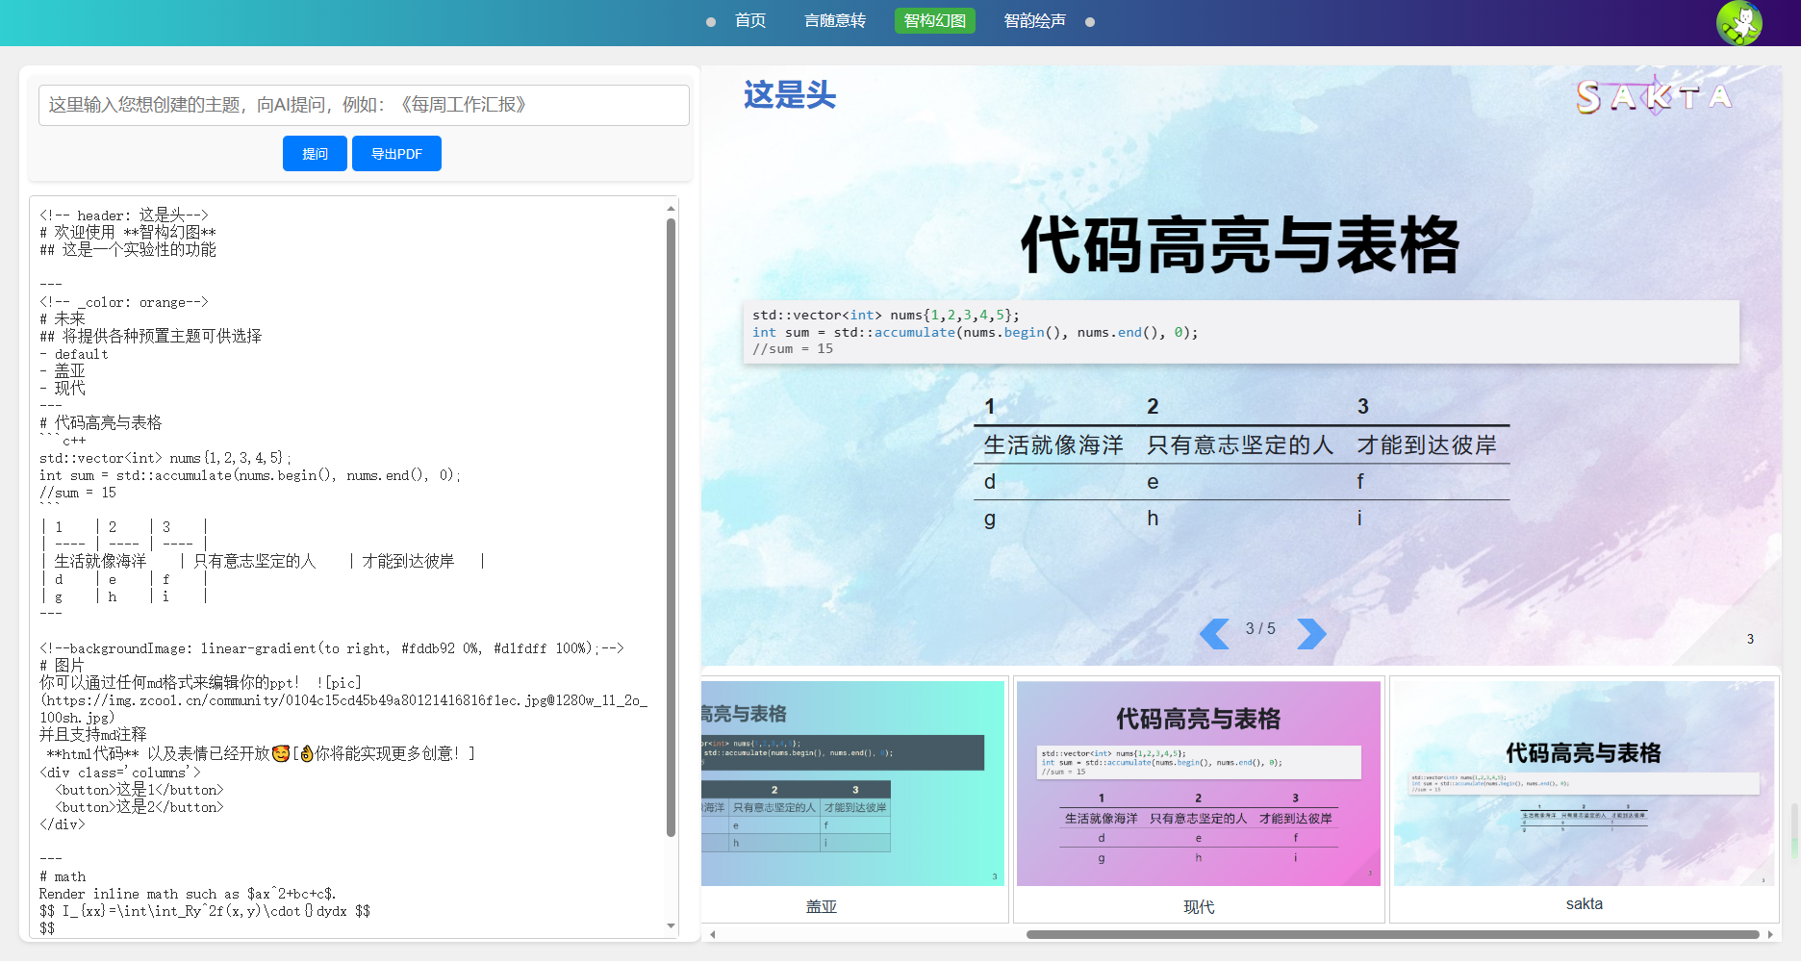Click the C++ code block in slide
1801x963 pixels.
pyautogui.click(x=1241, y=332)
